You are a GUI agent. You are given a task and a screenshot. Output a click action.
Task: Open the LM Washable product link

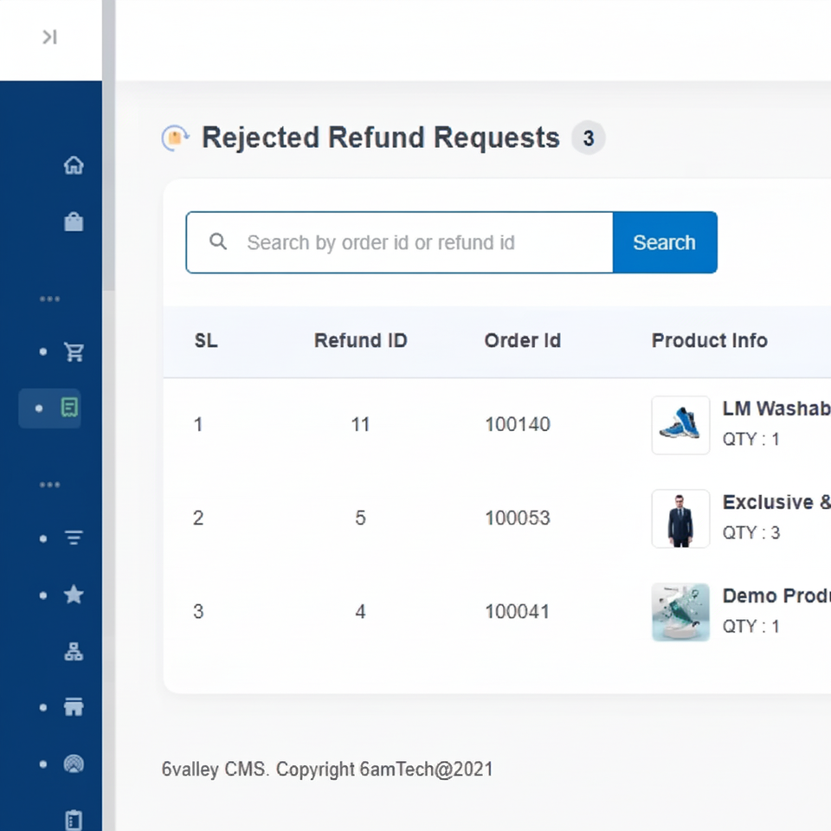point(776,409)
